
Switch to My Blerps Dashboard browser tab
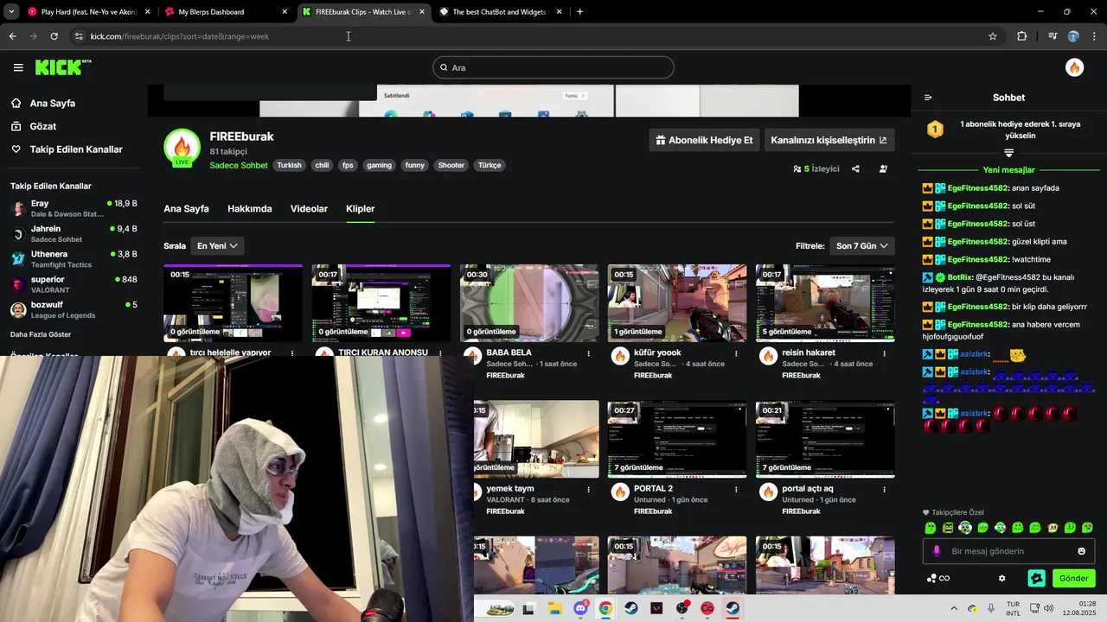[x=227, y=12]
